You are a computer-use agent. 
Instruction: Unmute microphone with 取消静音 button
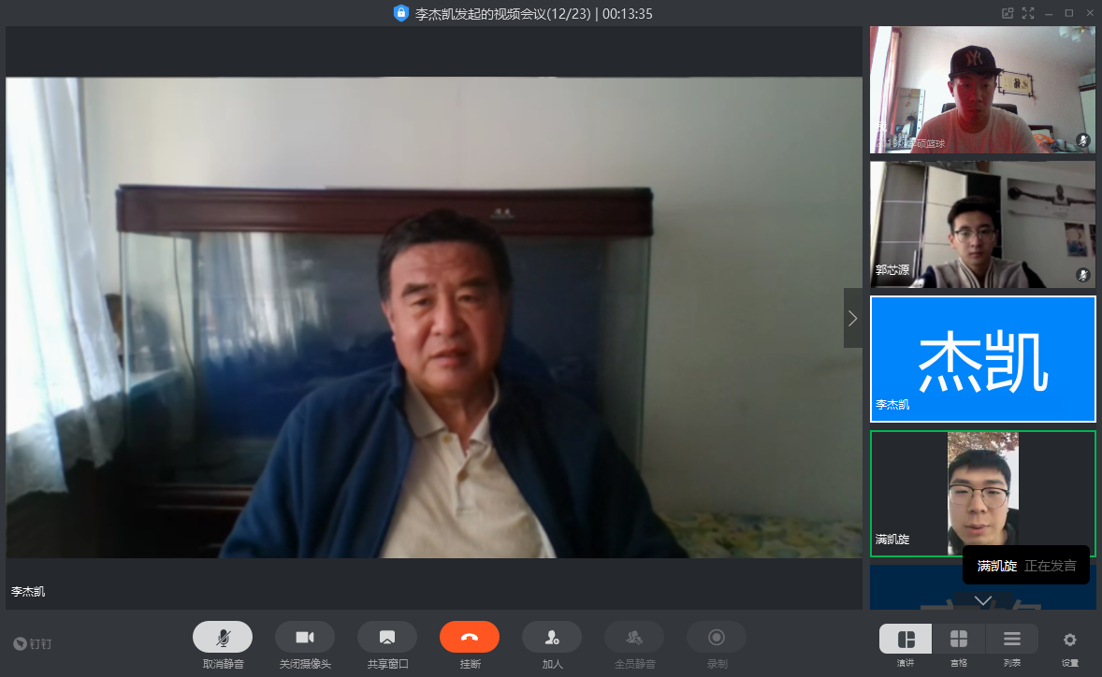click(223, 637)
